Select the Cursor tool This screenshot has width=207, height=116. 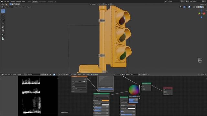coord(3,15)
